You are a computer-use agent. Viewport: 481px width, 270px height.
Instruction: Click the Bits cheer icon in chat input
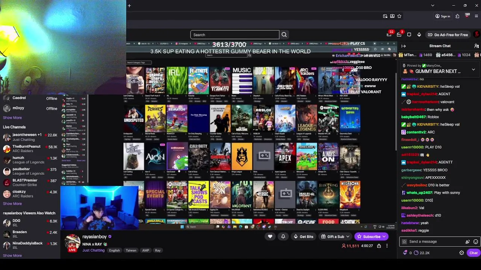468,242
